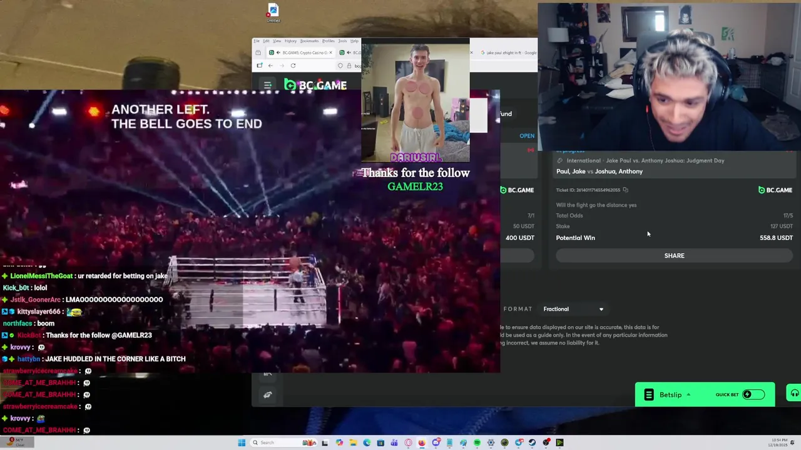Open Steam from the taskbar
The image size is (801, 450).
[x=532, y=442]
